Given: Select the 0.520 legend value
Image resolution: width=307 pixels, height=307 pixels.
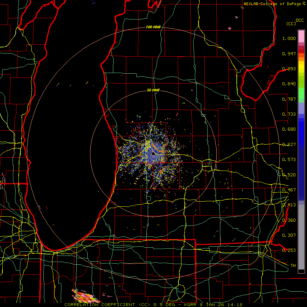Looking at the screenshot, I should point(289,175).
